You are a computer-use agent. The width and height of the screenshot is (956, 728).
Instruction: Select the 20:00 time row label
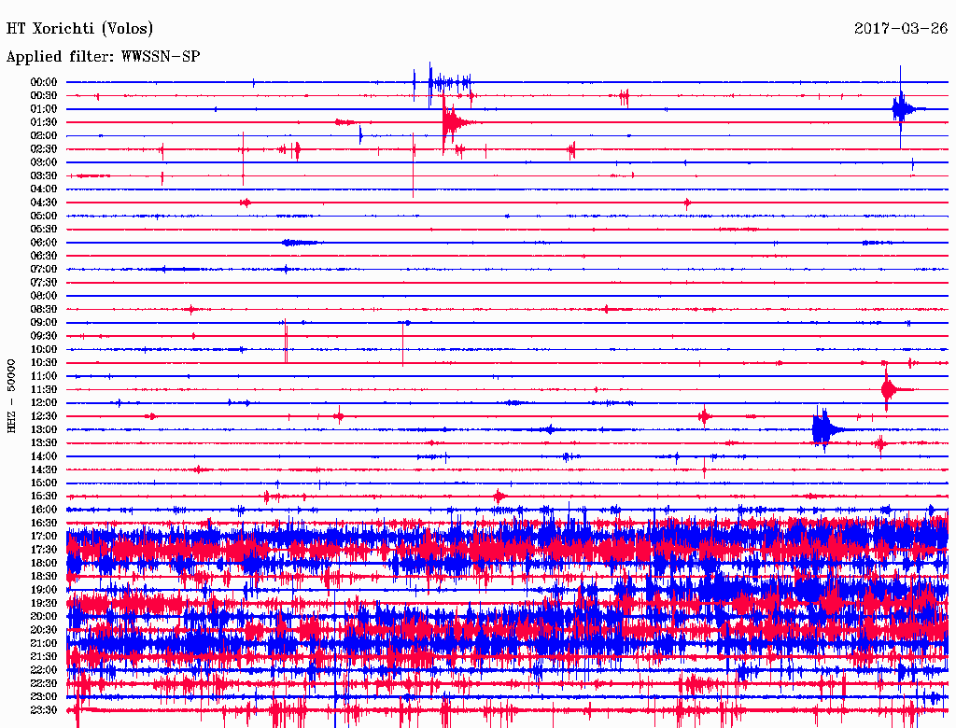(x=44, y=616)
